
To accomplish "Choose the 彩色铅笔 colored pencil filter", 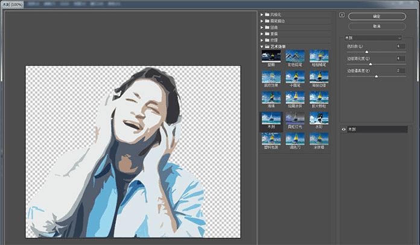I will click(295, 57).
